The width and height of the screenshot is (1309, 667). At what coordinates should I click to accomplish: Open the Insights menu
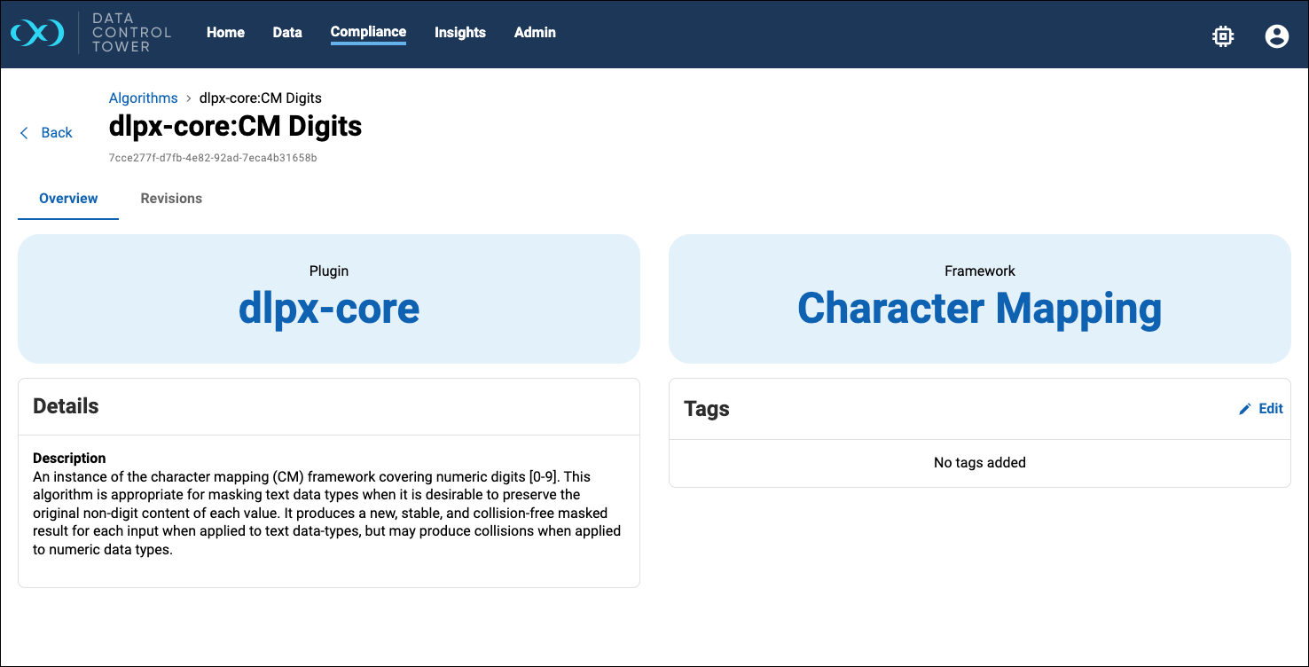click(x=459, y=33)
